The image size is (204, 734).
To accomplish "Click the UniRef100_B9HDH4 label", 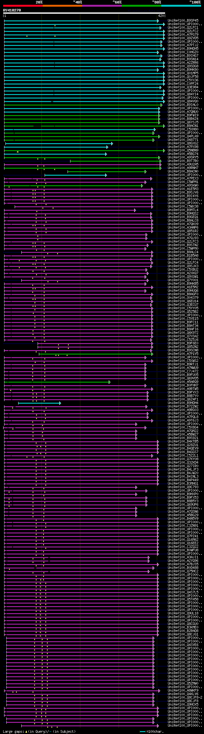I will [183, 403].
